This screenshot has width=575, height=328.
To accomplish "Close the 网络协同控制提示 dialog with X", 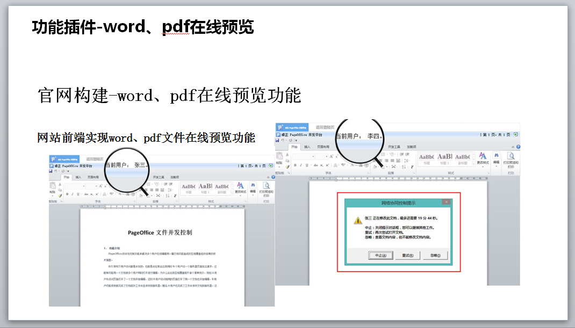I will 445,202.
